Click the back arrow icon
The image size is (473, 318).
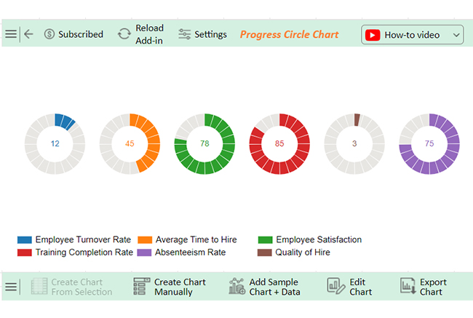pyautogui.click(x=28, y=34)
